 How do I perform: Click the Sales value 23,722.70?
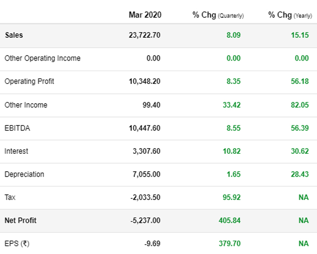point(144,35)
